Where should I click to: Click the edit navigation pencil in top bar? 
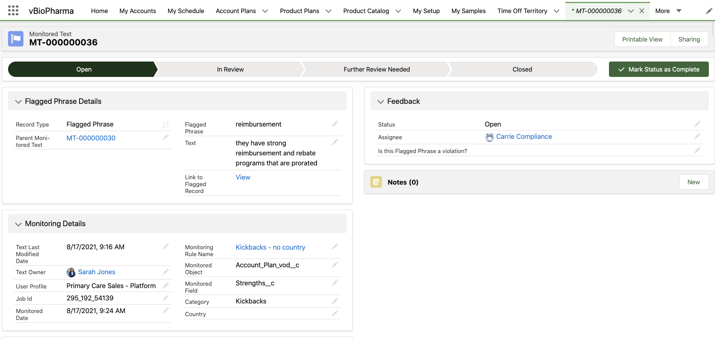tap(709, 11)
